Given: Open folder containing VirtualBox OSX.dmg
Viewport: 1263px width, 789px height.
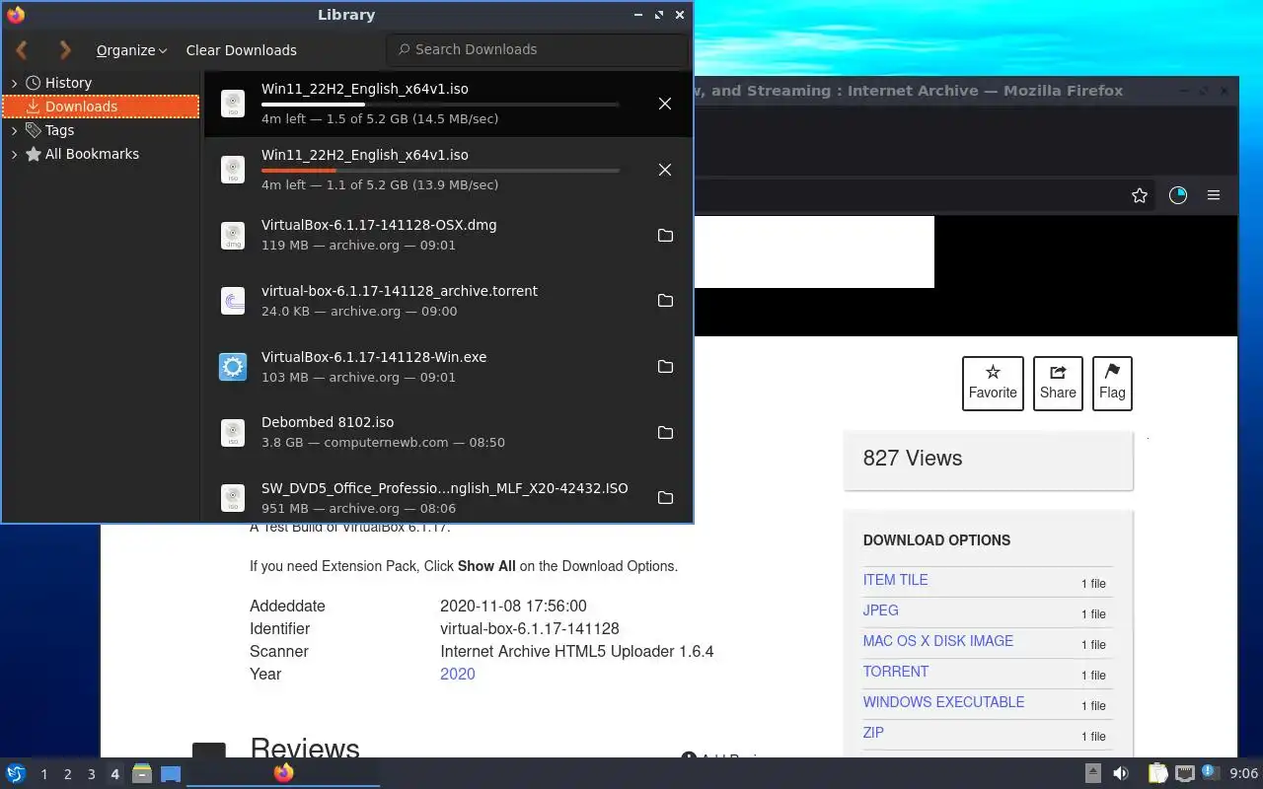Looking at the screenshot, I should pos(665,235).
